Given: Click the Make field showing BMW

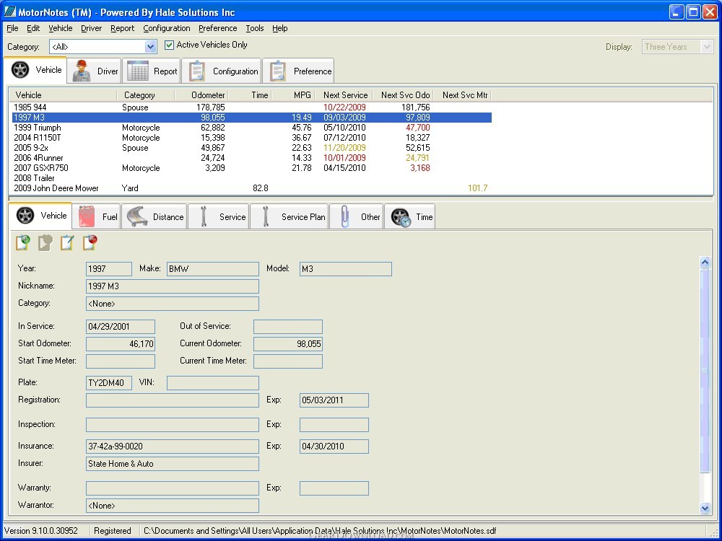Looking at the screenshot, I should click(213, 268).
